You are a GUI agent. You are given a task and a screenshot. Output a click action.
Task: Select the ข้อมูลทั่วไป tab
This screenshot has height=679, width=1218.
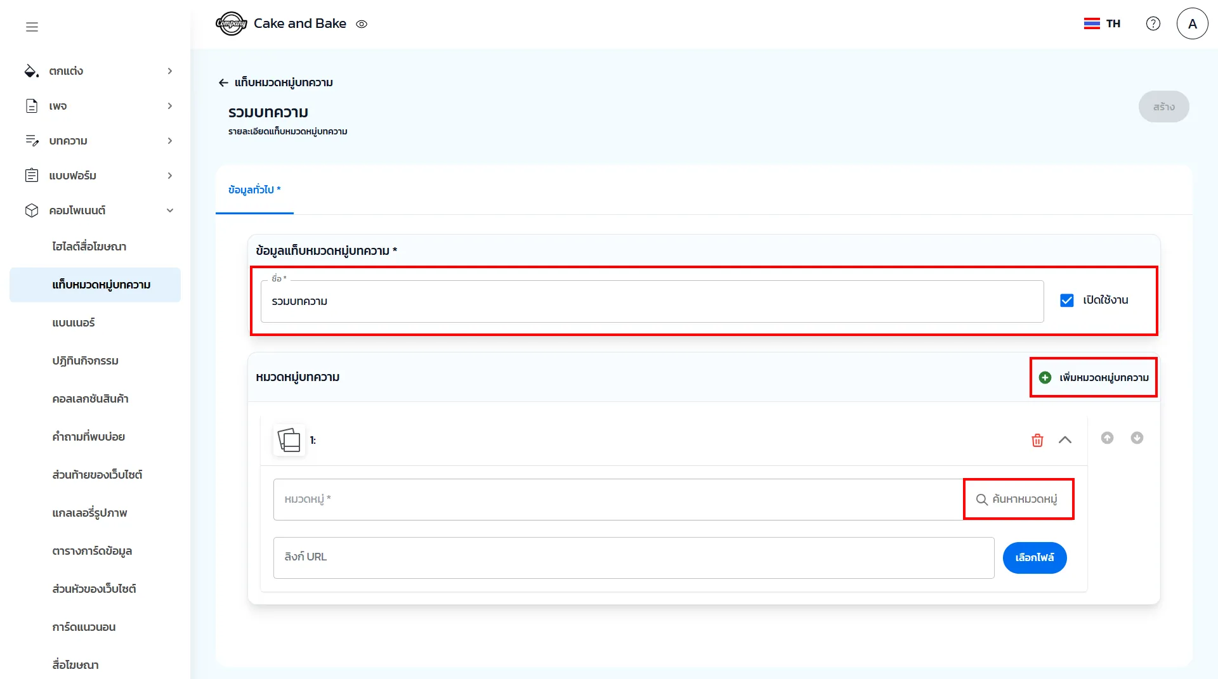pos(254,190)
